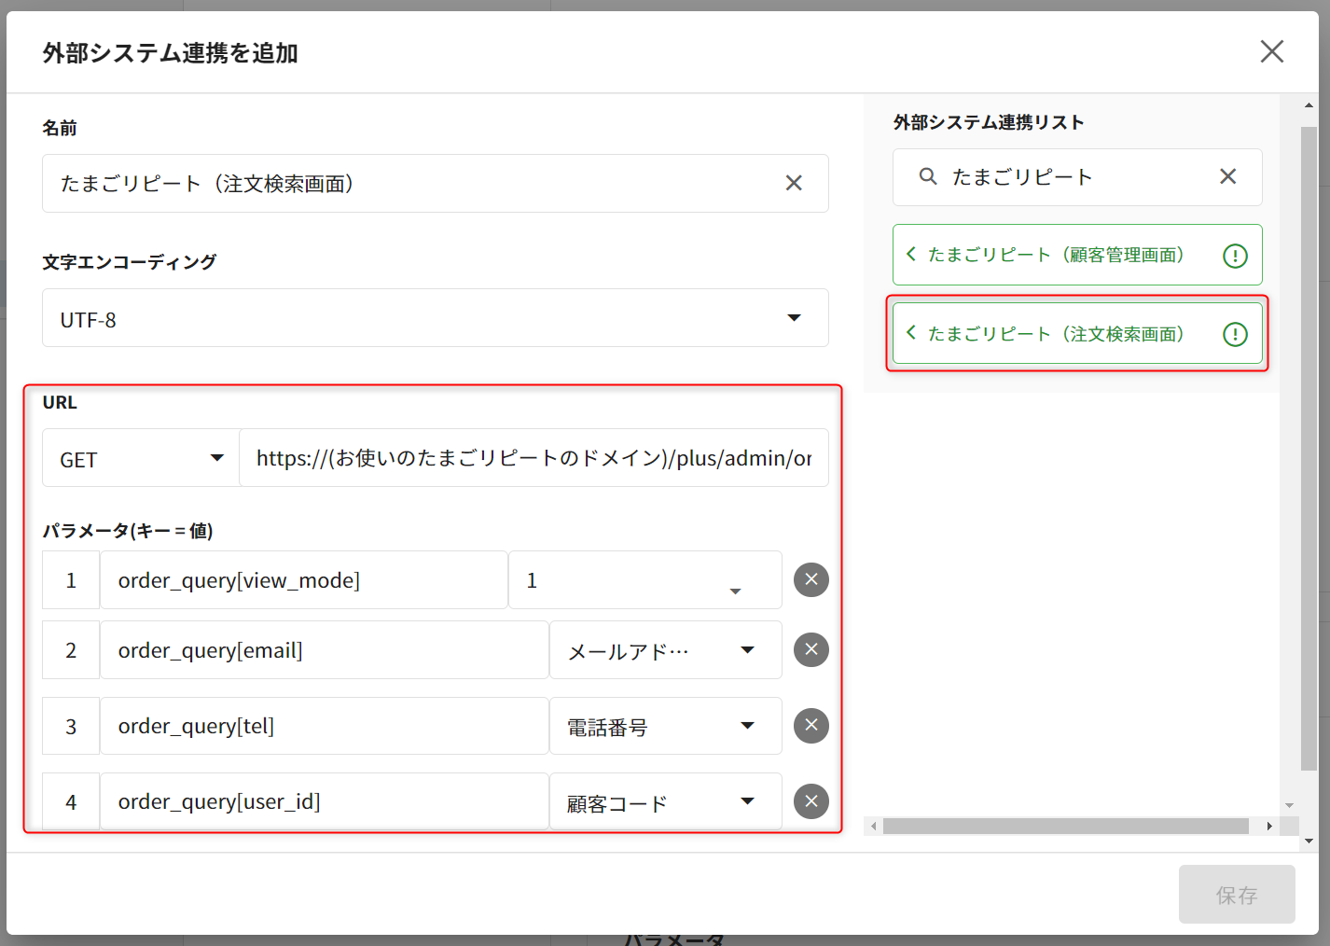Clear the name field text
The image size is (1330, 946).
point(793,184)
